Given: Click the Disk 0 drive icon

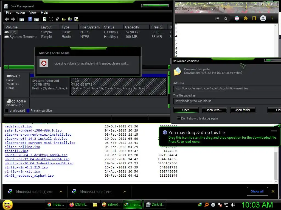Looking at the screenshot, I should tap(9, 76).
